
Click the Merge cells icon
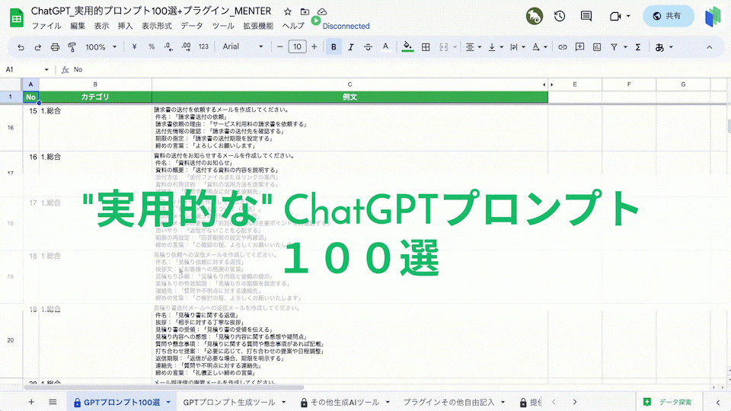tap(444, 47)
